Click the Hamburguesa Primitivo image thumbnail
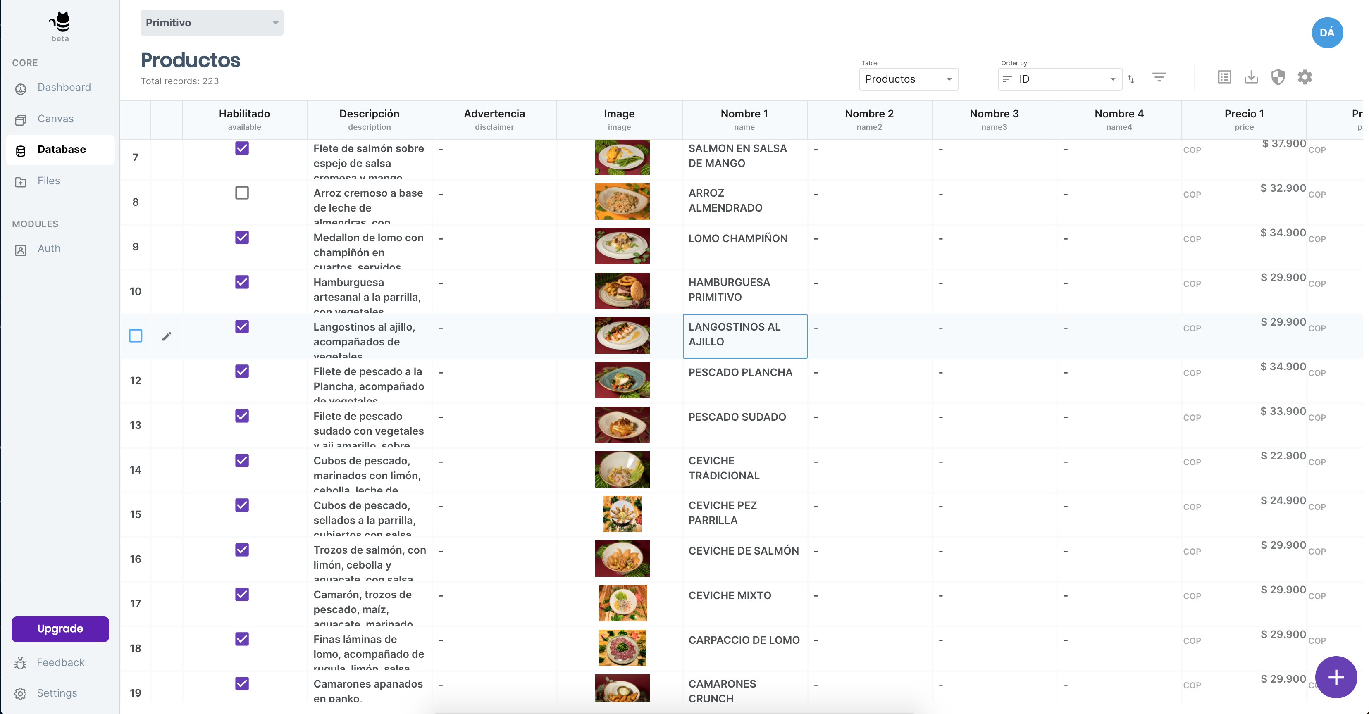1369x714 pixels. [x=622, y=290]
